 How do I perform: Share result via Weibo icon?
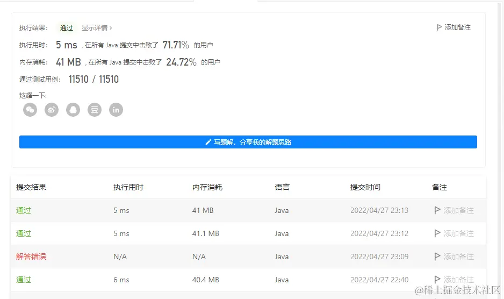pyautogui.click(x=52, y=110)
